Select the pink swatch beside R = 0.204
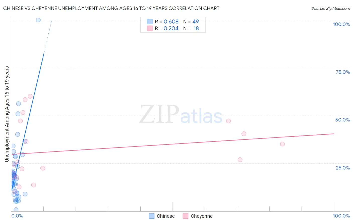353x223 pixels. tap(150, 28)
